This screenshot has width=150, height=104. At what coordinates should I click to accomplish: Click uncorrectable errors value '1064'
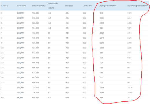tap(129, 33)
